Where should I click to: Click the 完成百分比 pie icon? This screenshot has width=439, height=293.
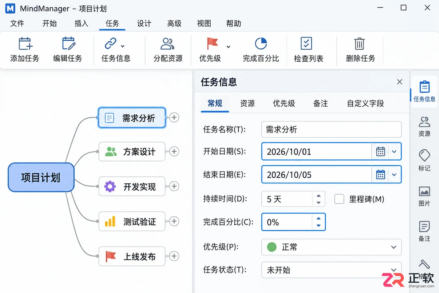(261, 44)
